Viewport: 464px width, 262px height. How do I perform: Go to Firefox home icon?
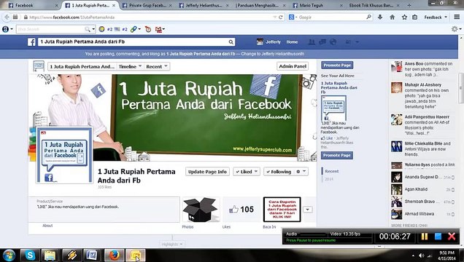392,17
